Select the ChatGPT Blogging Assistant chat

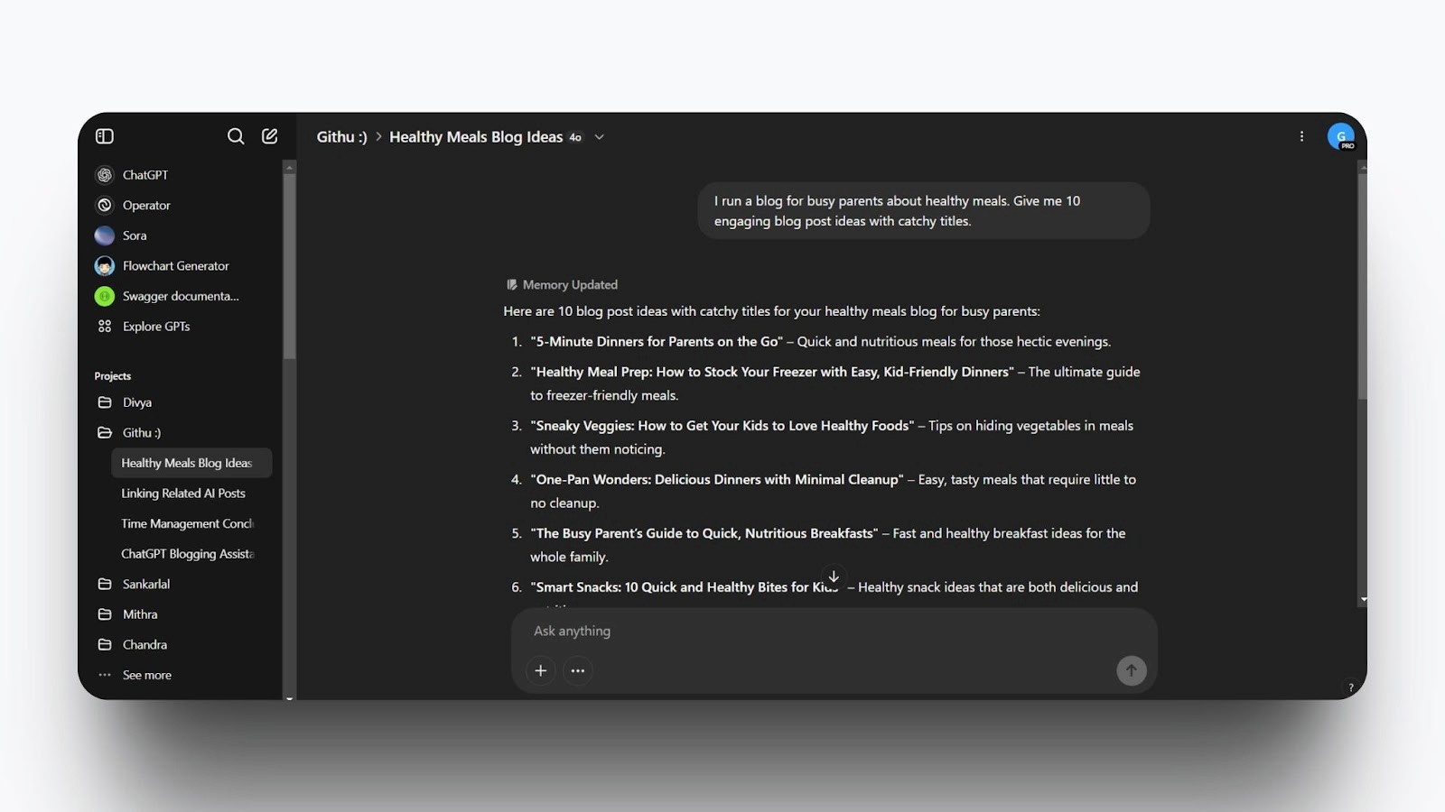[188, 554]
